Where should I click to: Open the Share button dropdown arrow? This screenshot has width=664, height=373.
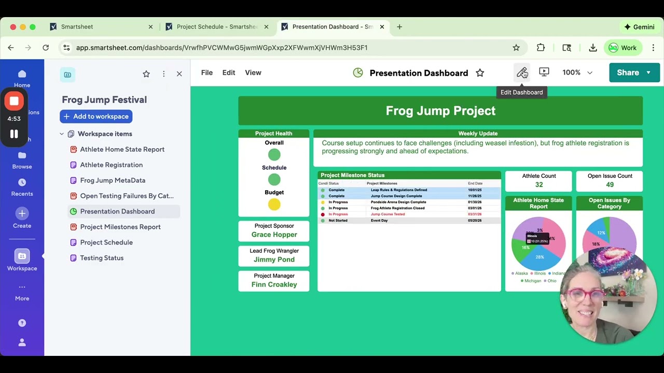coord(648,73)
